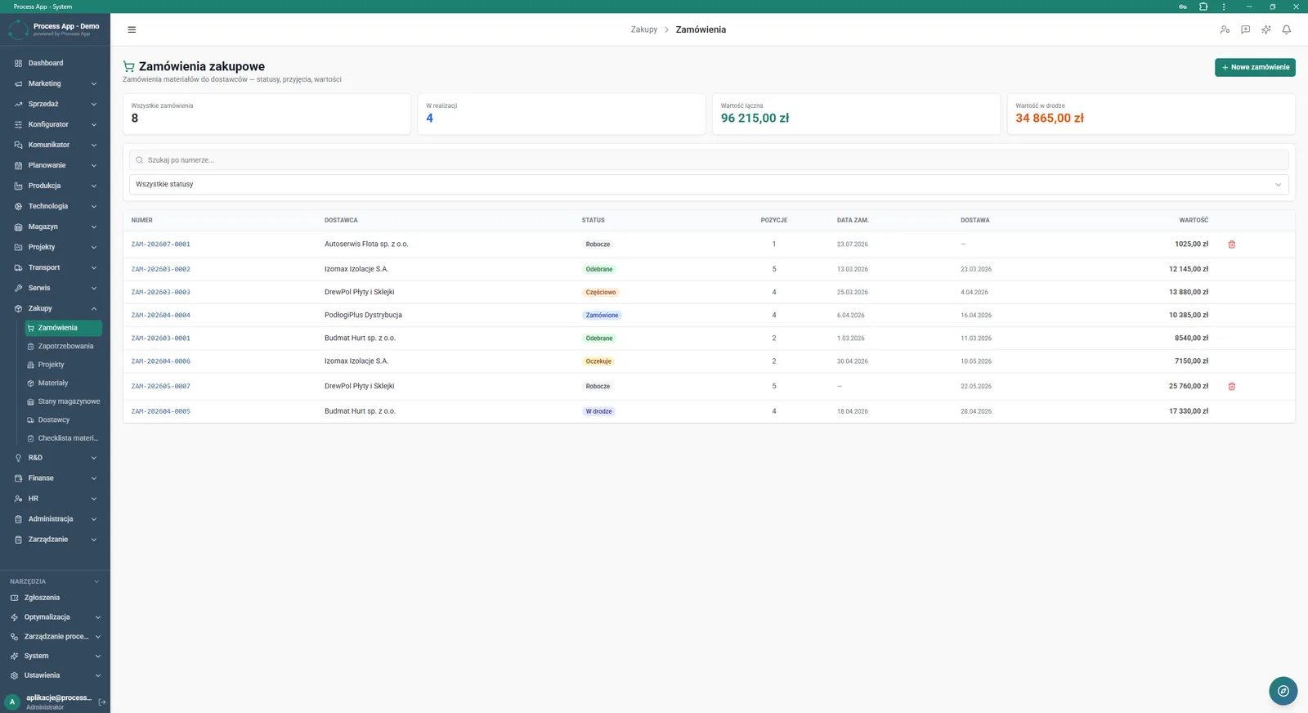
Task: Click the Wartość w drodze summary card
Action: 1151,114
